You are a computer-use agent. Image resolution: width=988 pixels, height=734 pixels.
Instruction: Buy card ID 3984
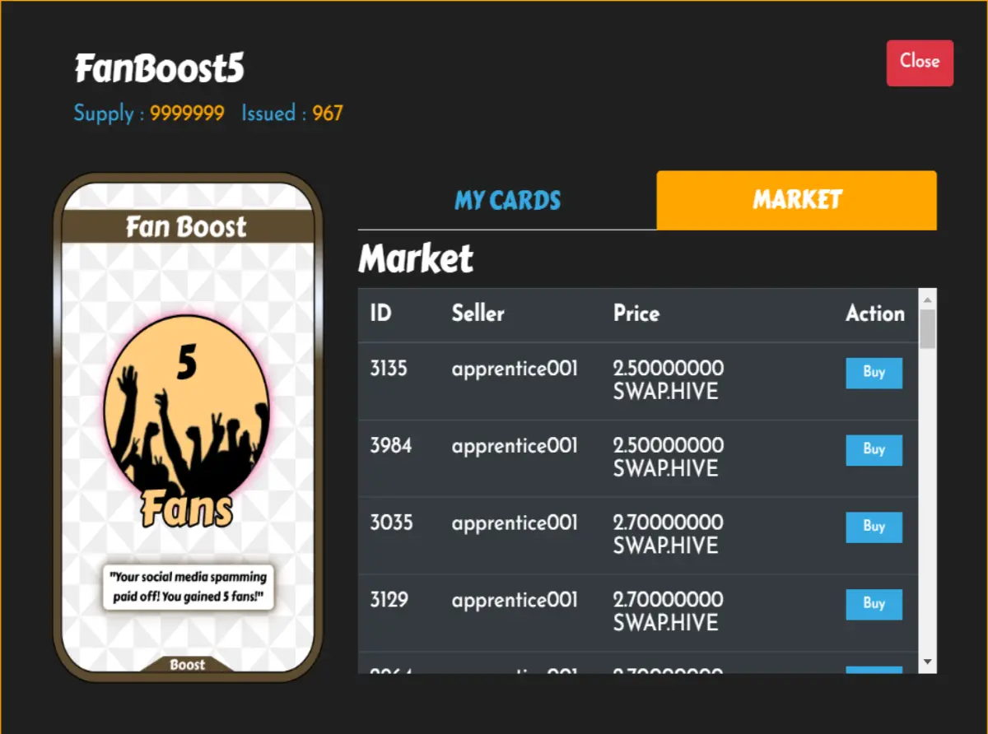point(874,450)
